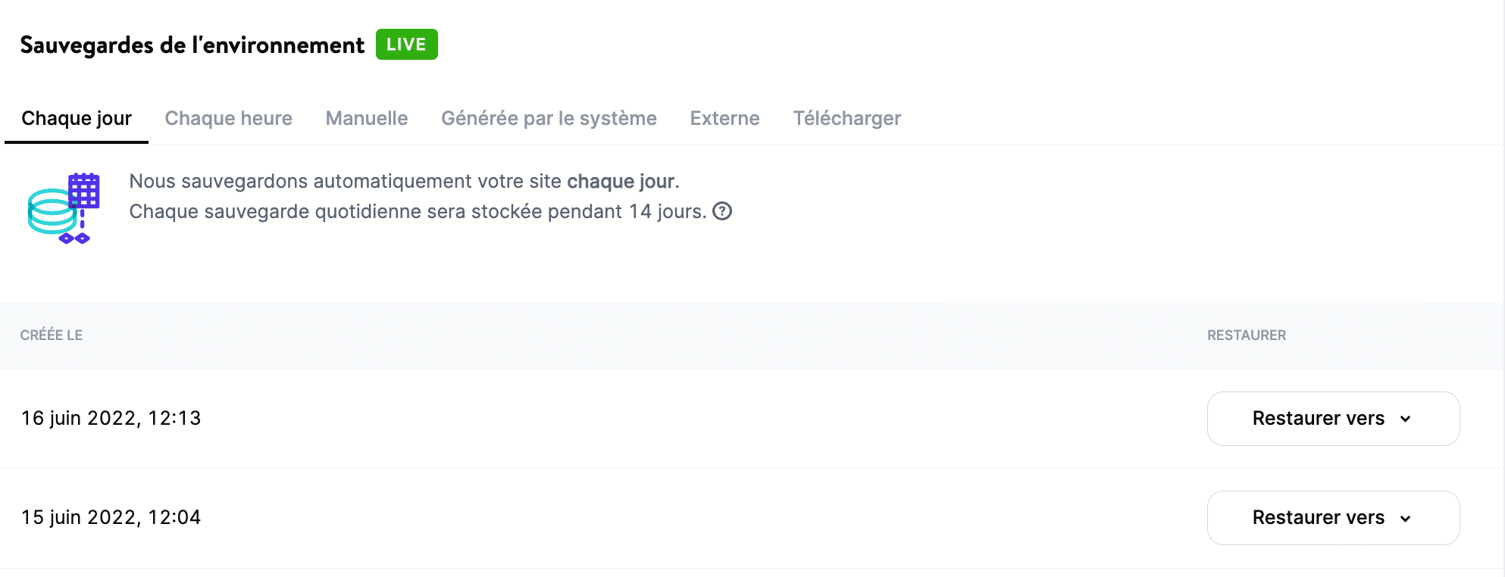1505x577 pixels.
Task: Click the Restaurer vers button for 15 juin 2022
Action: (1332, 518)
